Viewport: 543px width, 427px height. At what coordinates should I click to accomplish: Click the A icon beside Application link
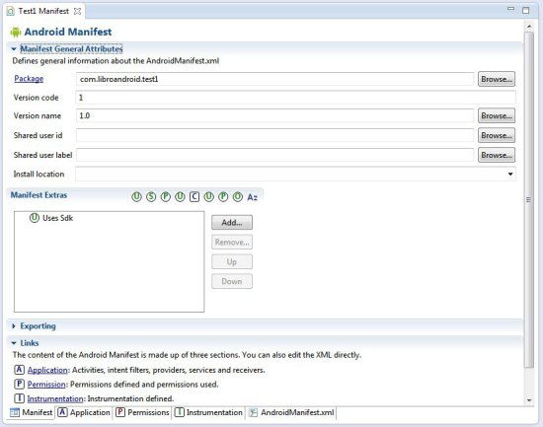pyautogui.click(x=20, y=370)
